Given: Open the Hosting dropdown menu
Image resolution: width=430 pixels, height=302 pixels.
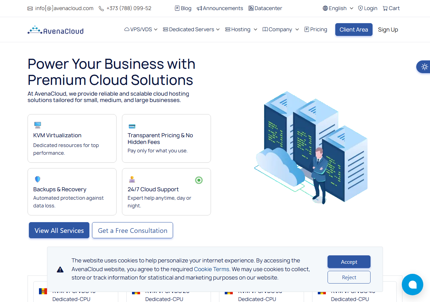Looking at the screenshot, I should click(241, 30).
